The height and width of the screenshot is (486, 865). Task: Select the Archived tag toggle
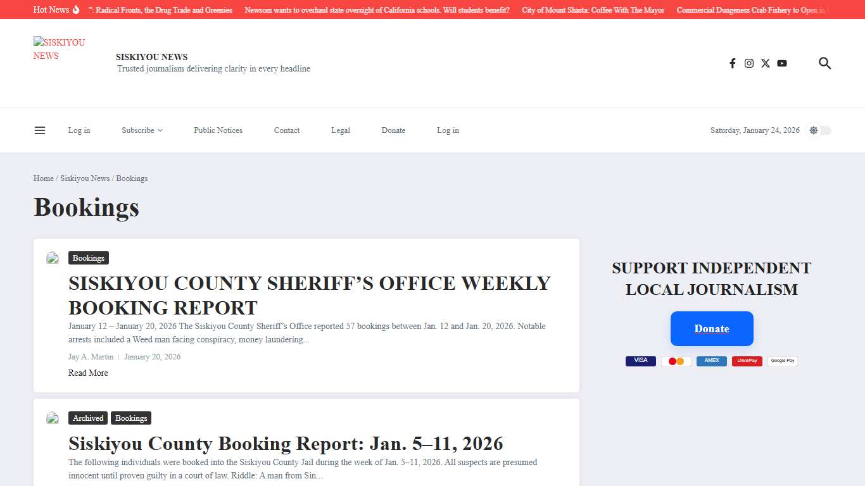(x=87, y=418)
